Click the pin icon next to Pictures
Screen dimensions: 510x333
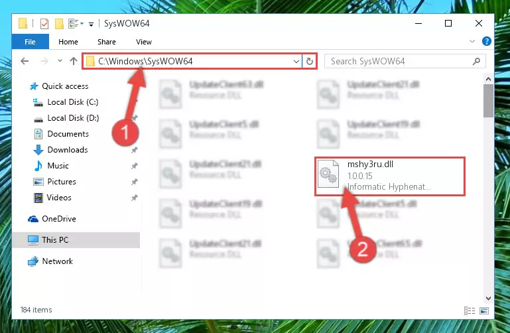point(135,182)
